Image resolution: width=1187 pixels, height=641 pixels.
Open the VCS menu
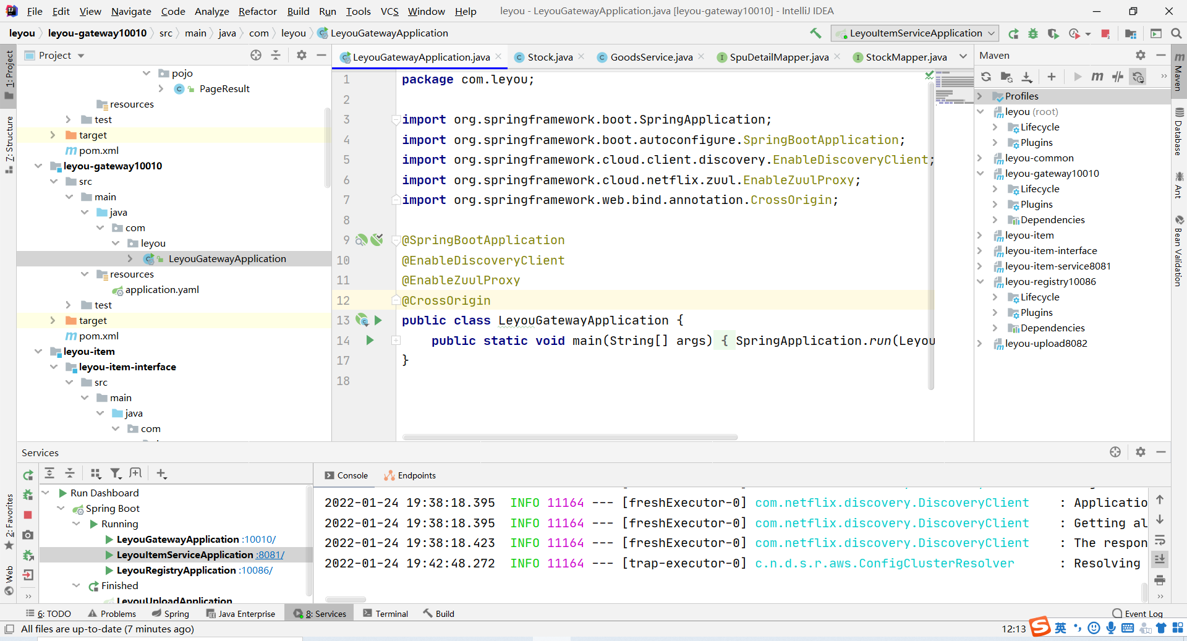[389, 11]
